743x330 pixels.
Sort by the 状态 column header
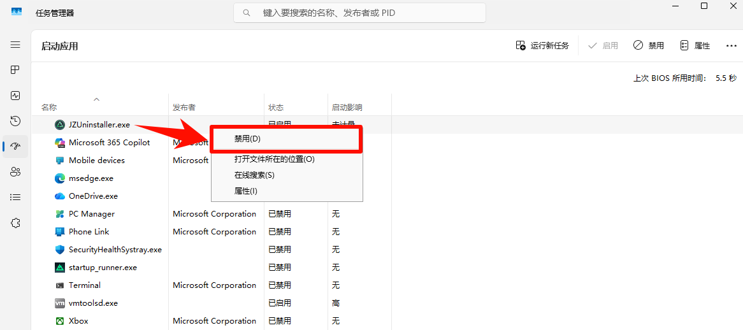(x=276, y=108)
